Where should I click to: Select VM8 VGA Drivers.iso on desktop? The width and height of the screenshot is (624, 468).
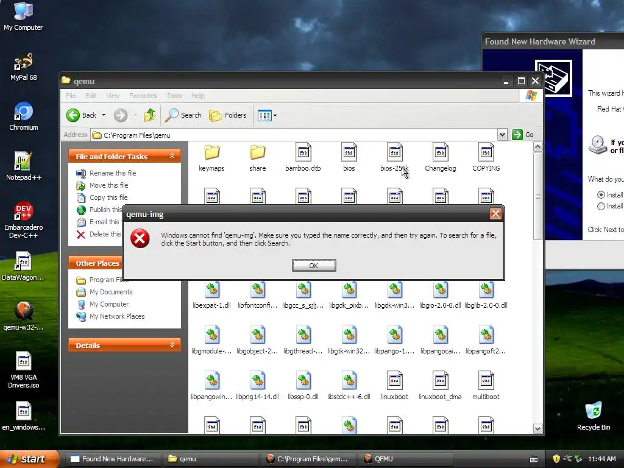(x=24, y=370)
